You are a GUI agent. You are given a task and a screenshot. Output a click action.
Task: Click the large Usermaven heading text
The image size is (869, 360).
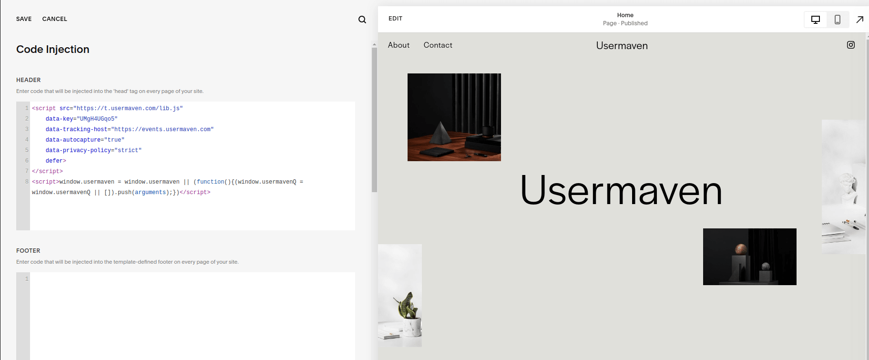click(x=621, y=190)
